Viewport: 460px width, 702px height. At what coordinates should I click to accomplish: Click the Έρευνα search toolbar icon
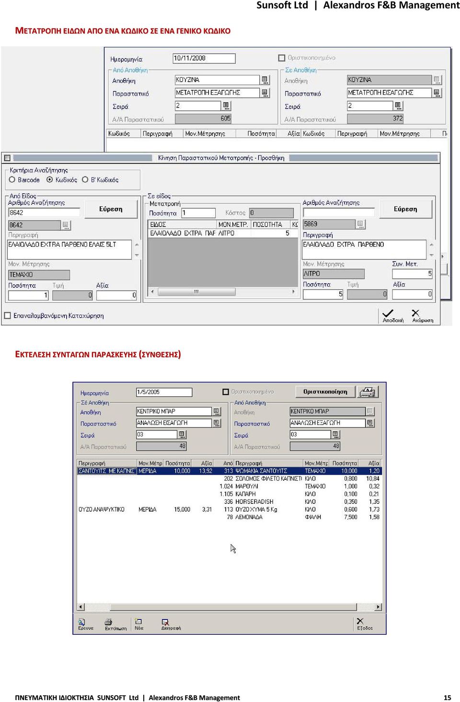coord(82,621)
